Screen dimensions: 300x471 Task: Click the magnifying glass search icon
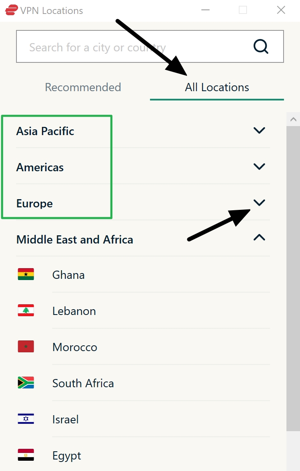pos(261,46)
